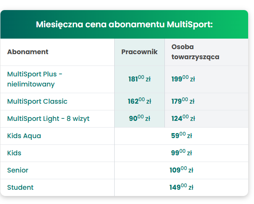Screen dimensions: 254x204
Task: Click the 90 zł Light employee price
Action: pyautogui.click(x=139, y=119)
